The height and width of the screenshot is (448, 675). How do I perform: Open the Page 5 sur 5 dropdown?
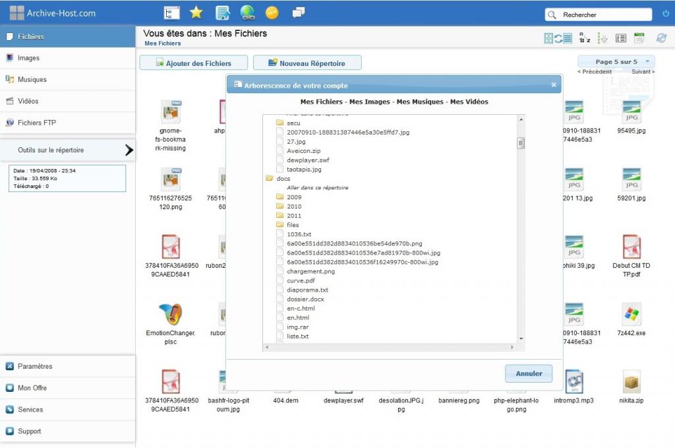click(616, 61)
